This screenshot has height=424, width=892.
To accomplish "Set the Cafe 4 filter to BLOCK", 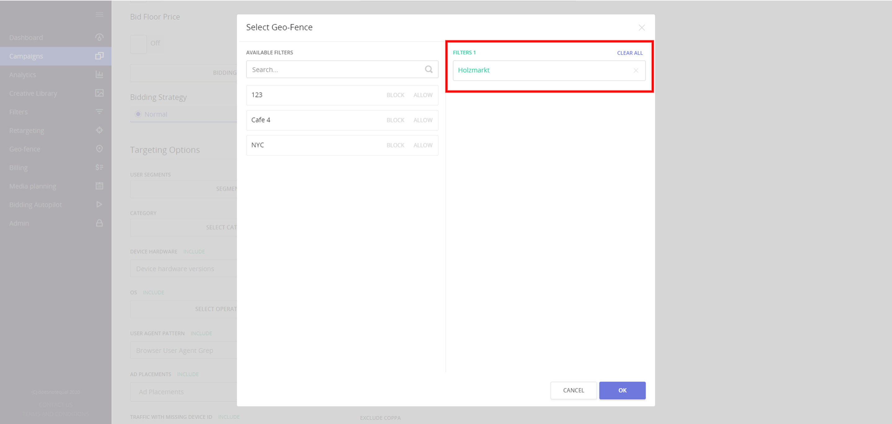I will click(x=395, y=120).
